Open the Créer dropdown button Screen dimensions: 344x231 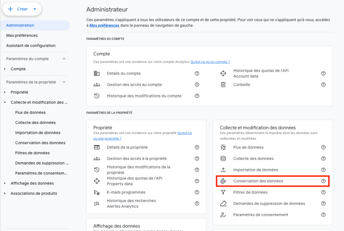(x=22, y=9)
